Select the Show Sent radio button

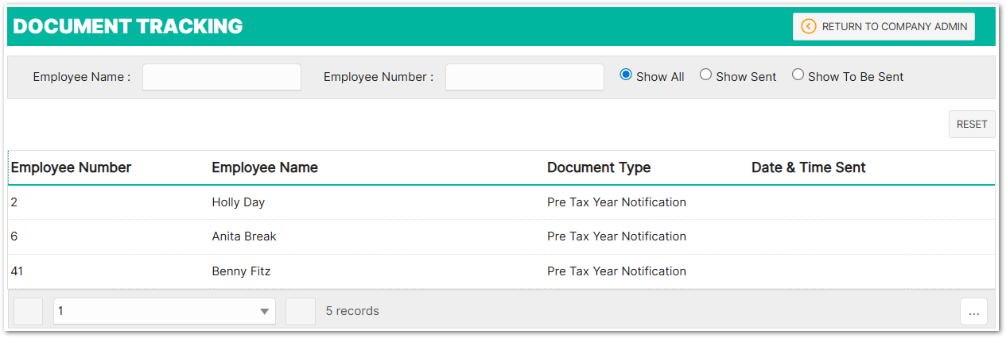705,75
